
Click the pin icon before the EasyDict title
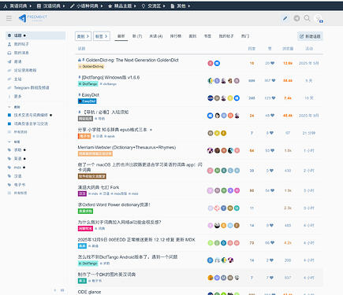click(80, 94)
